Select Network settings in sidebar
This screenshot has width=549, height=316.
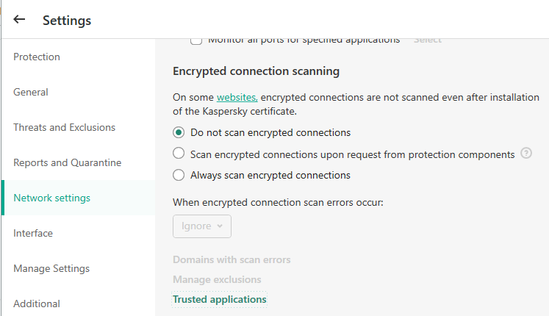click(52, 198)
